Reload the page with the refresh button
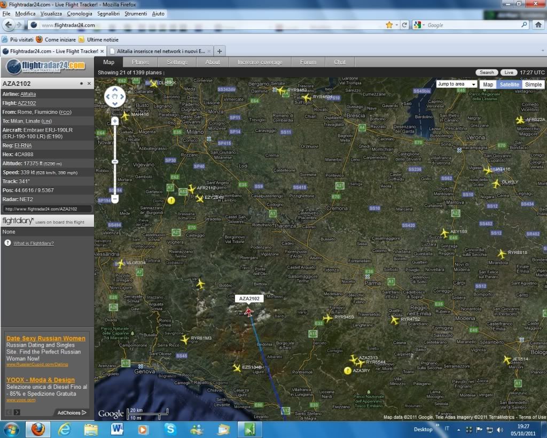The width and height of the screenshot is (547, 438). pyautogui.click(x=404, y=25)
